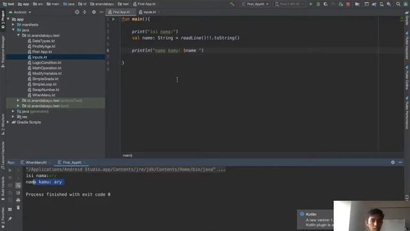410x231 pixels.
Task: Click the Clear All trash icon in Run panel
Action: pyautogui.click(x=18, y=208)
